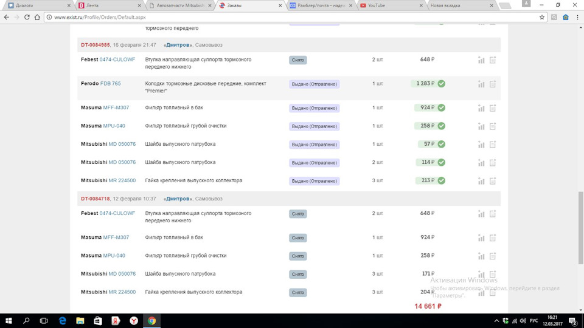The width and height of the screenshot is (584, 328).
Task: Click total amount 14 661 ₽
Action: click(x=428, y=306)
